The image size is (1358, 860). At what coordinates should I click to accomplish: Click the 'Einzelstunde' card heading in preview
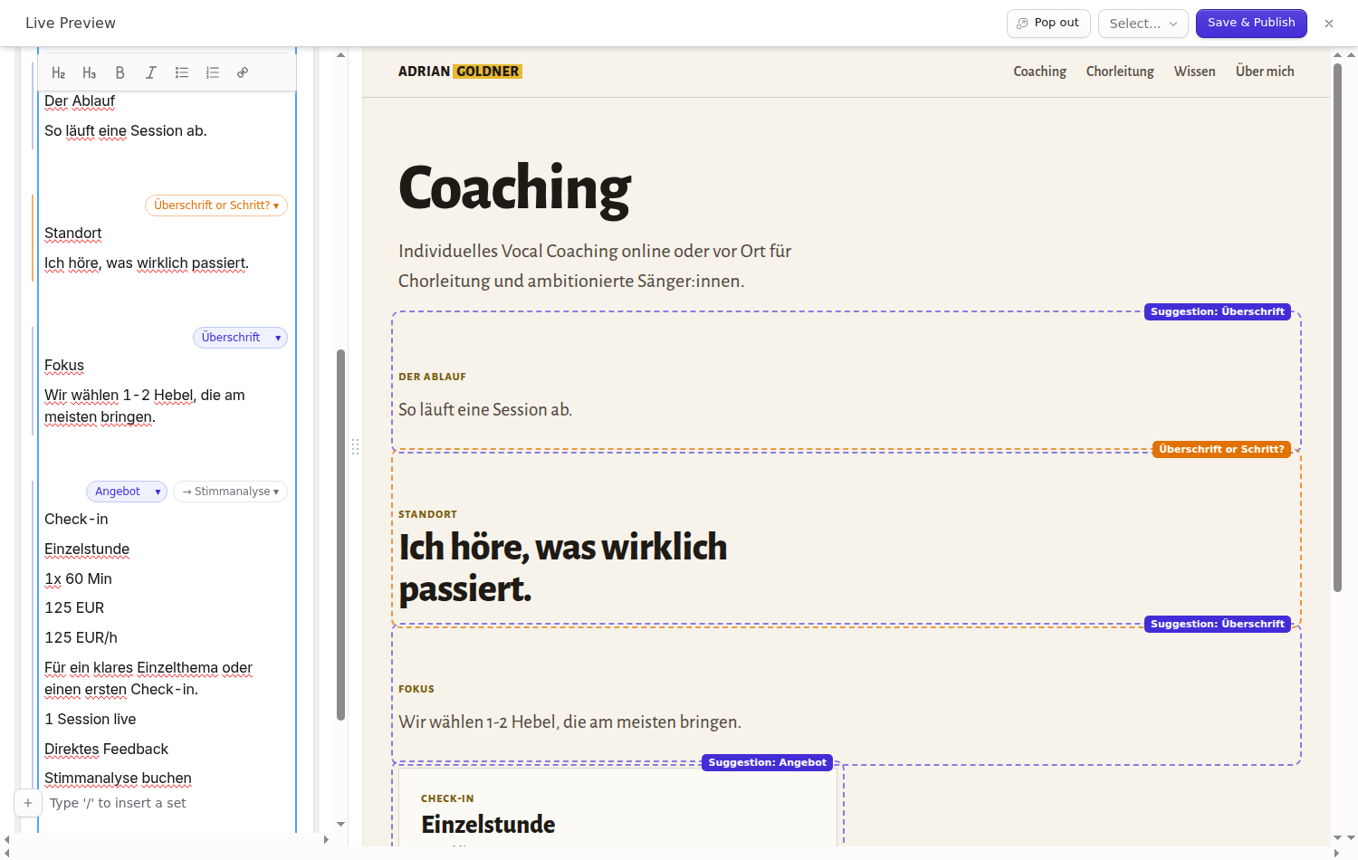coord(488,825)
